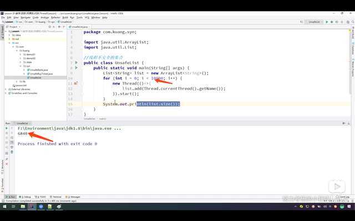Select Lesson.iml file in tree
Viewport: 355px width, 221px height.
click(x=19, y=86)
